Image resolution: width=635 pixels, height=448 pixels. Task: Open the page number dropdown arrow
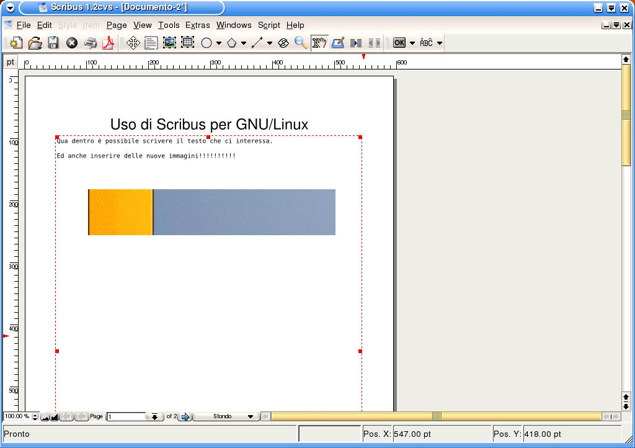click(x=154, y=417)
